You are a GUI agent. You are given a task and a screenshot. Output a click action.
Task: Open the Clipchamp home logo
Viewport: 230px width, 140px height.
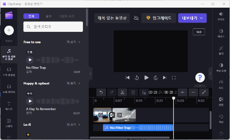(9, 15)
